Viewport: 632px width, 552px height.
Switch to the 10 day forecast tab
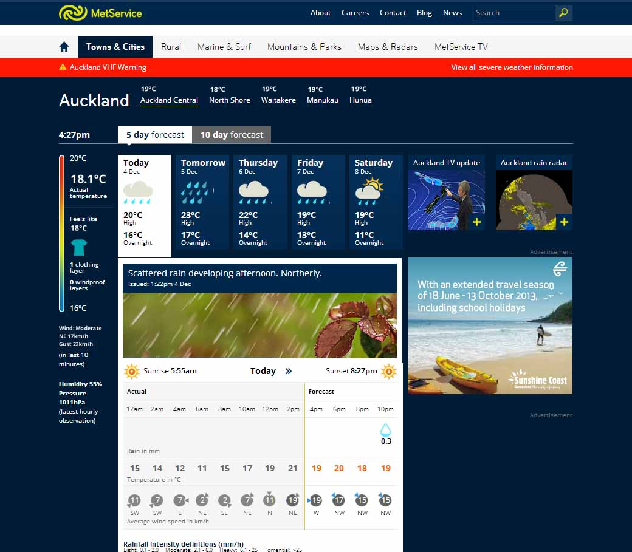pyautogui.click(x=232, y=135)
